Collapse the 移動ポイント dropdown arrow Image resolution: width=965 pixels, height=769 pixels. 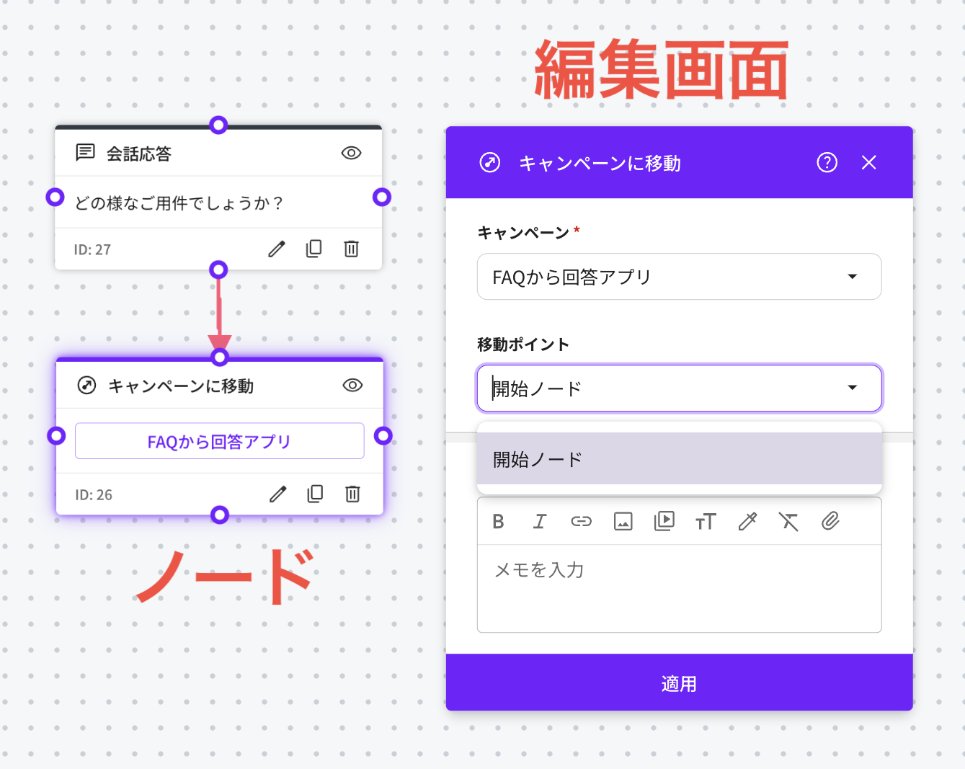(853, 388)
